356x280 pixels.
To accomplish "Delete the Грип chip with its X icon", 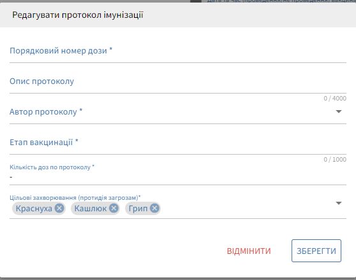I will (x=154, y=208).
